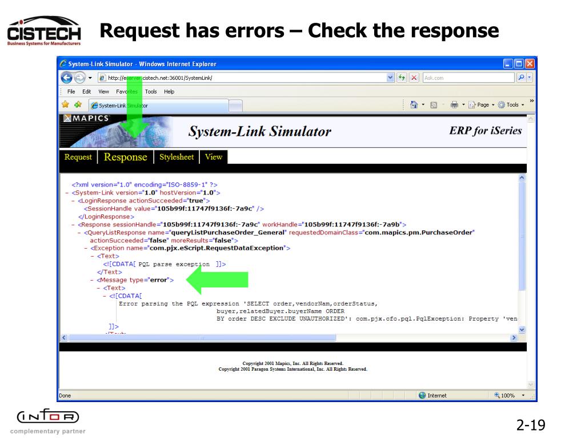Collapse the QueryListResponse XML node

pyautogui.click(x=79, y=233)
